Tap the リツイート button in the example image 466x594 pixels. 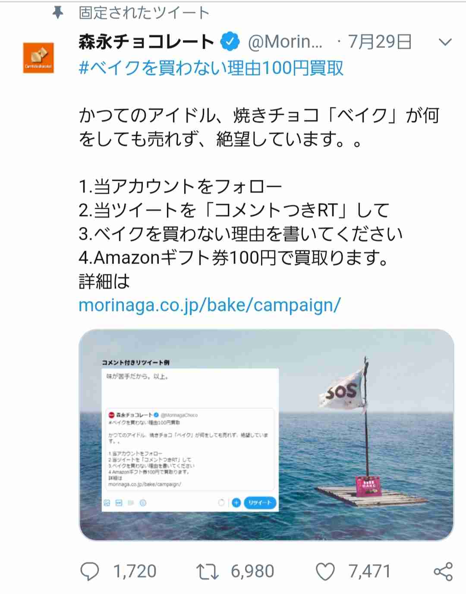tap(260, 503)
